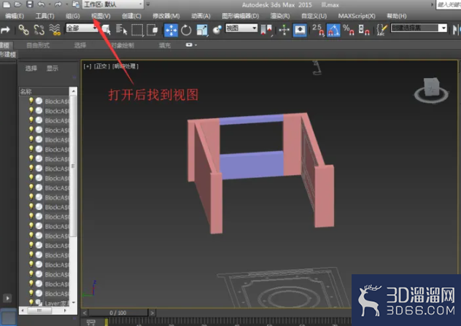The height and width of the screenshot is (326, 461).
Task: Open the 全部 selection filter dropdown
Action: click(82, 28)
